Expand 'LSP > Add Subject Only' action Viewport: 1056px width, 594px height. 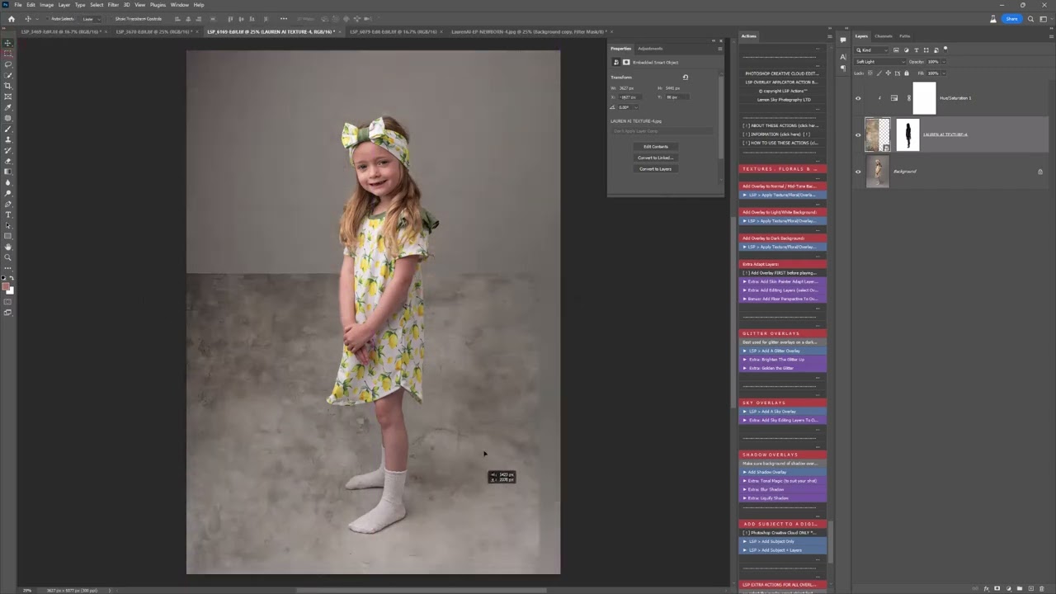745,541
